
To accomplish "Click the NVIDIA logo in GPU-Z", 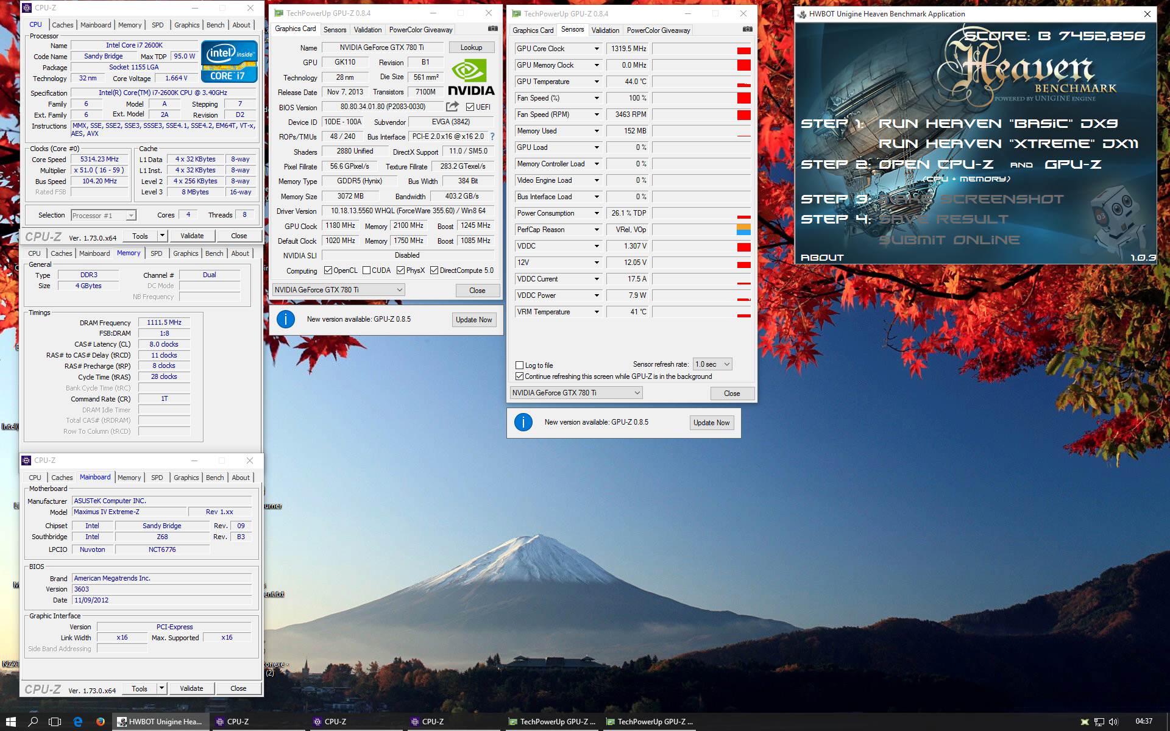I will coord(471,77).
